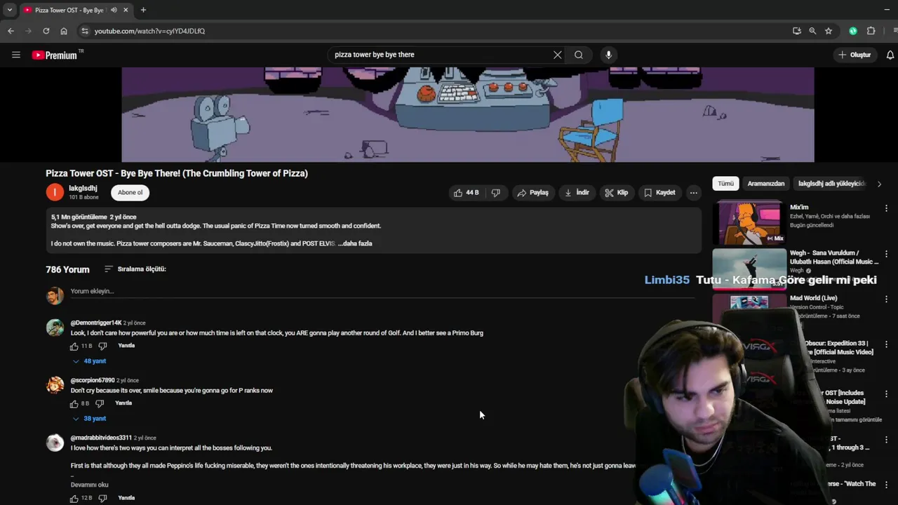The height and width of the screenshot is (505, 898).
Task: Open notifications bell icon
Action: 890,55
